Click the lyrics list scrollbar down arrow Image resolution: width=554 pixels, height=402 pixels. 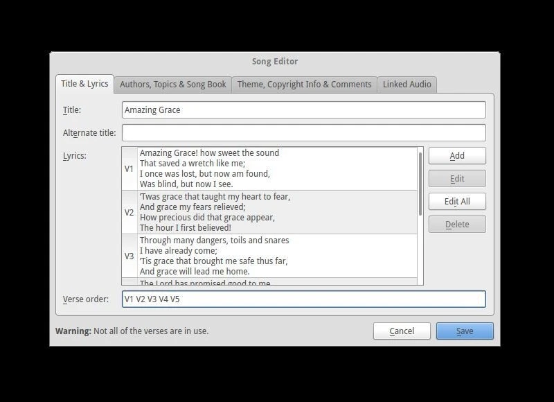[421, 282]
